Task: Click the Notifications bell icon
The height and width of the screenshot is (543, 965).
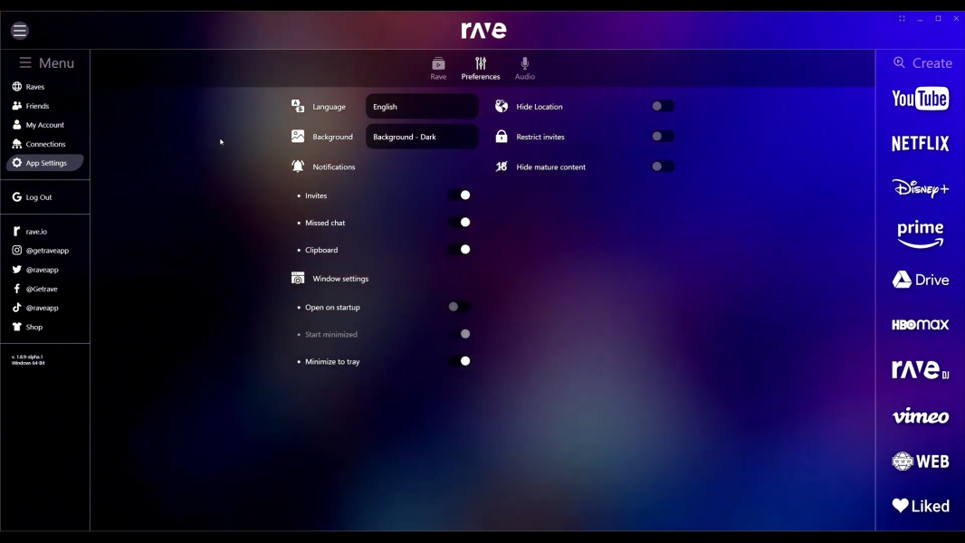Action: click(298, 166)
